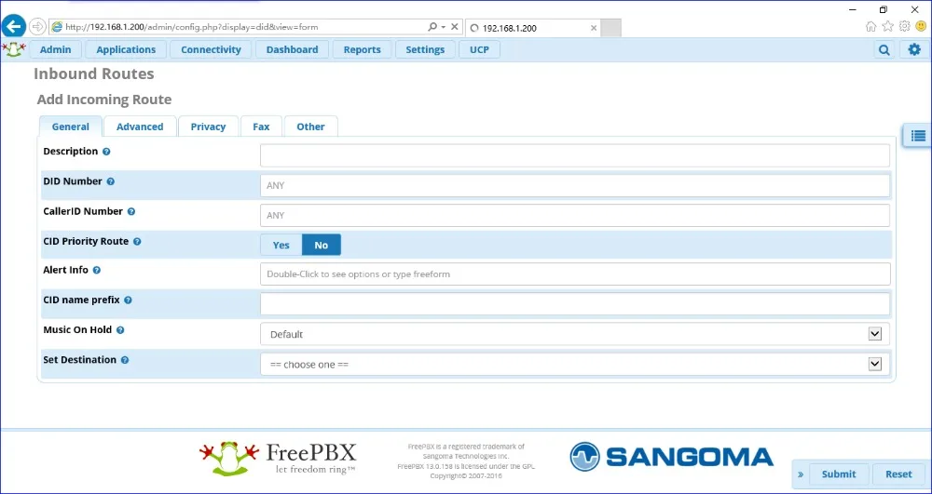Click the DID Number help icon

tap(111, 182)
